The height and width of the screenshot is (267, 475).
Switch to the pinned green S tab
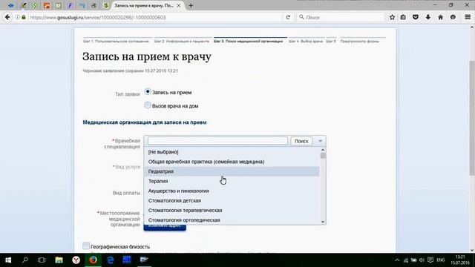tap(35, 5)
